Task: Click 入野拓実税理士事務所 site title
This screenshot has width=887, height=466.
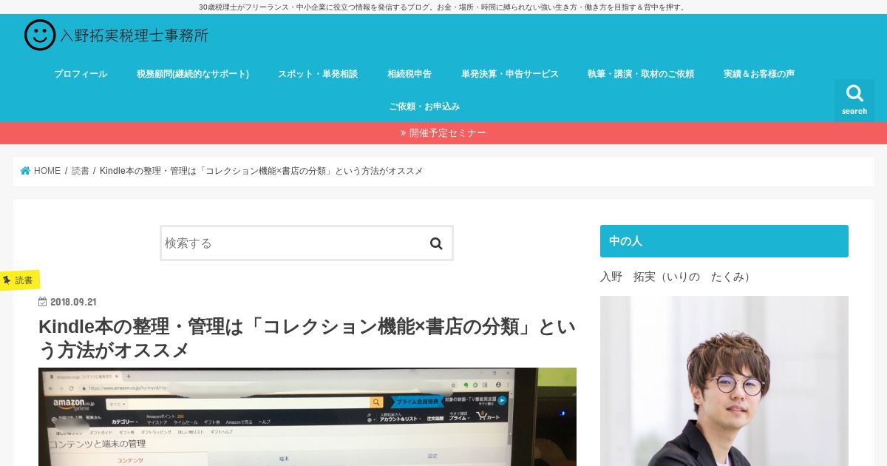Action: [134, 35]
